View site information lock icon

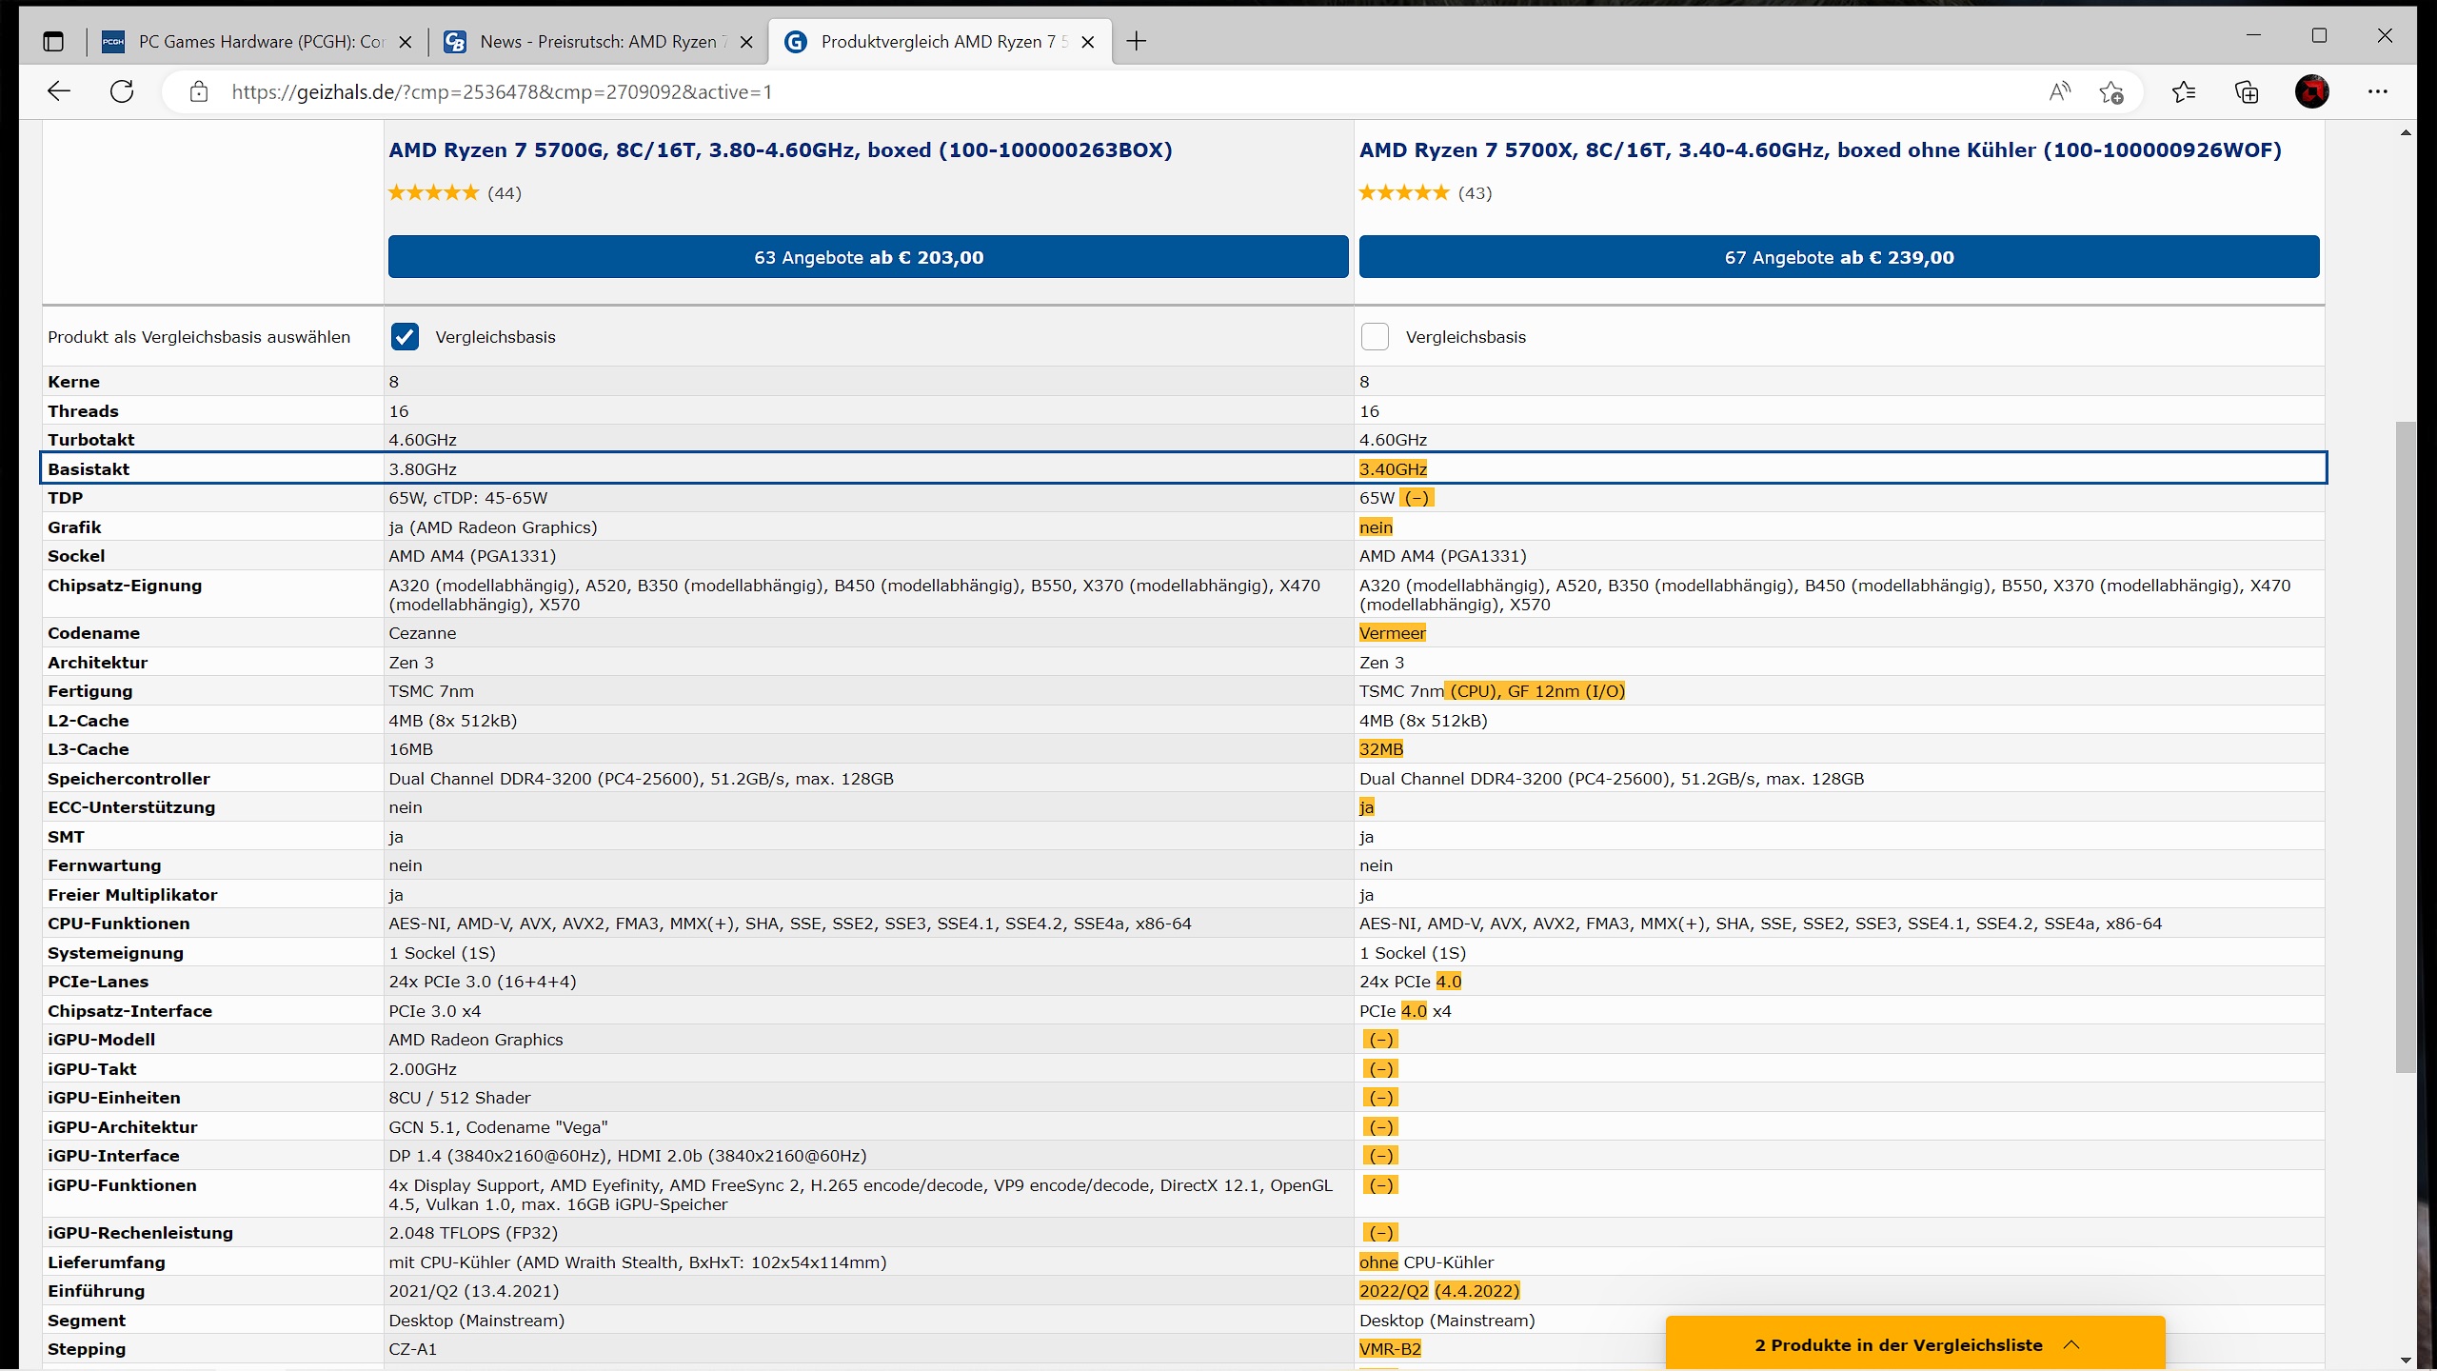point(198,91)
